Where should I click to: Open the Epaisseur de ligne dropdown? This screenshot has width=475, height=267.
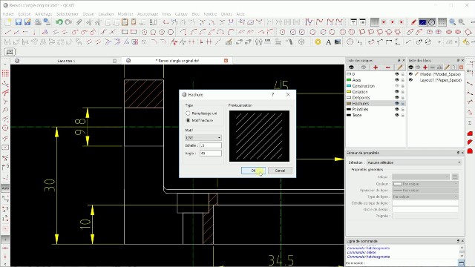click(x=425, y=190)
